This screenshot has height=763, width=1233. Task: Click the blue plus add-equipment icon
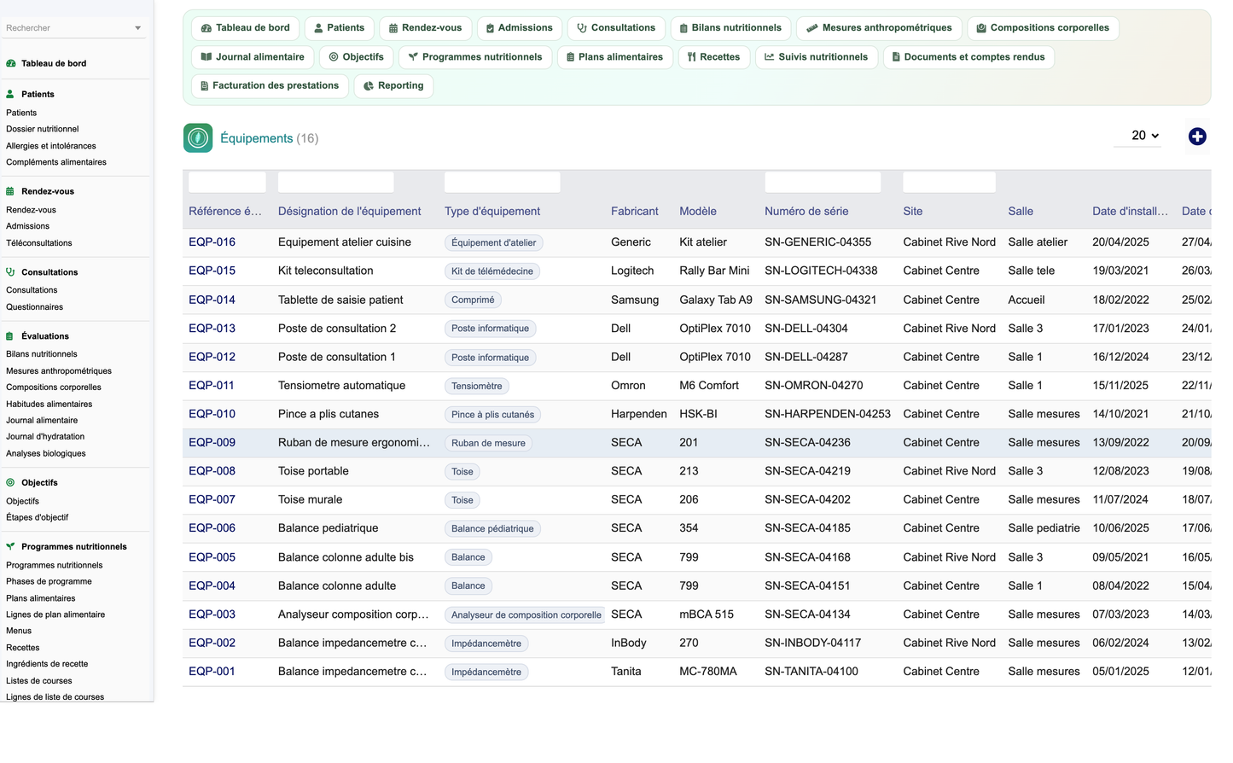[x=1197, y=137]
